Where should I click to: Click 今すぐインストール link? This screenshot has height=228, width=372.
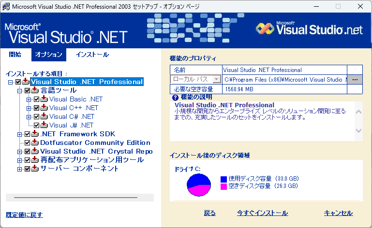pyautogui.click(x=262, y=213)
